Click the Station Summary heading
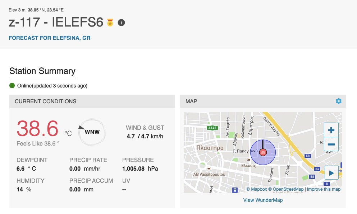 (42, 71)
